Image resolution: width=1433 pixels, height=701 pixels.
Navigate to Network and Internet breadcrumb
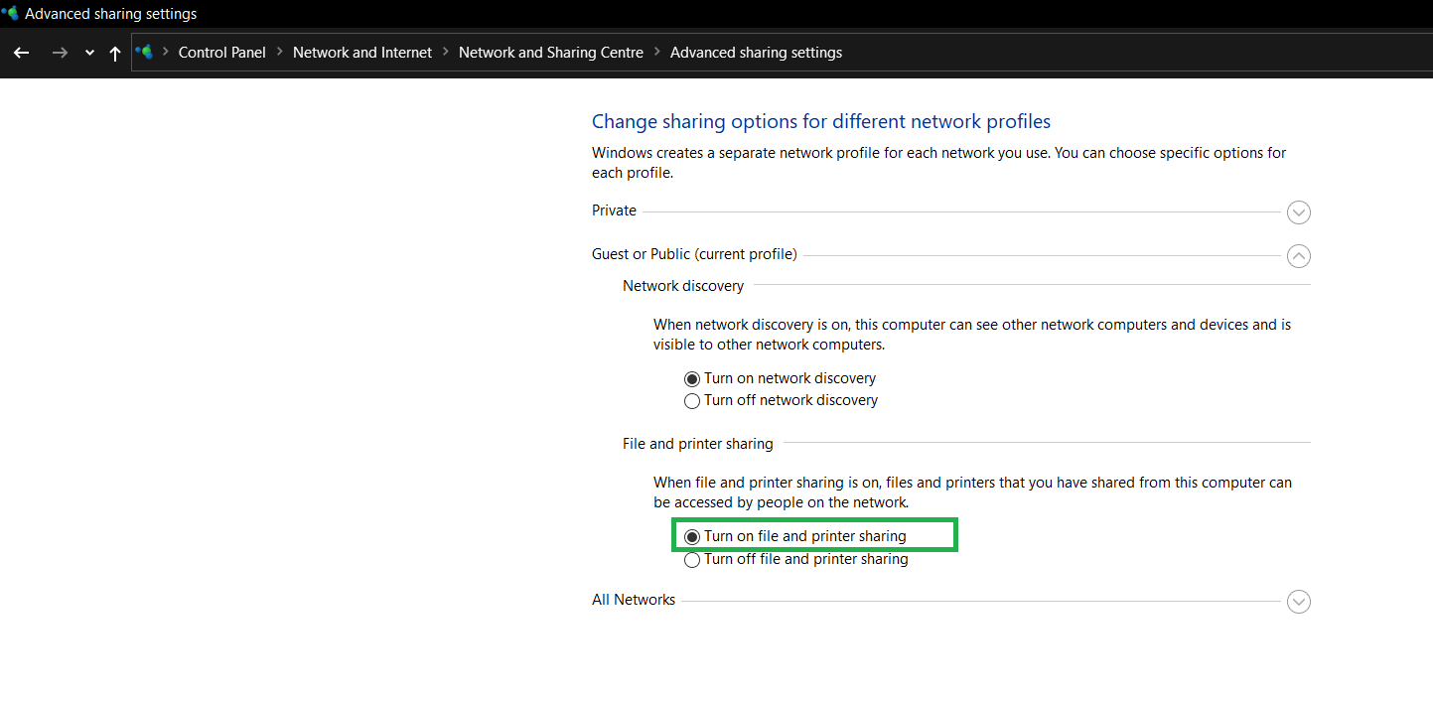(362, 53)
